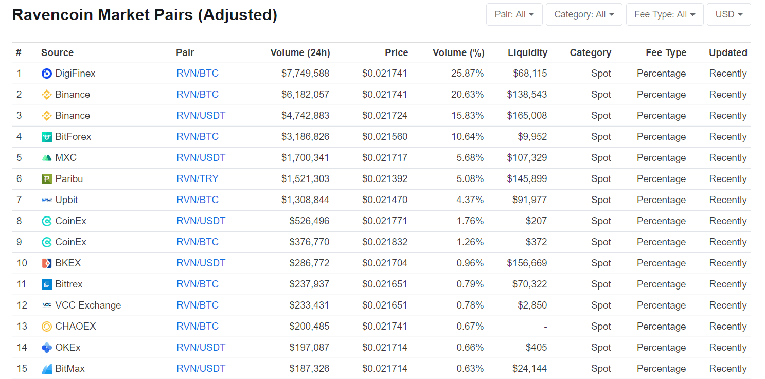
Task: Click the Paribu logo icon
Action: 47,179
